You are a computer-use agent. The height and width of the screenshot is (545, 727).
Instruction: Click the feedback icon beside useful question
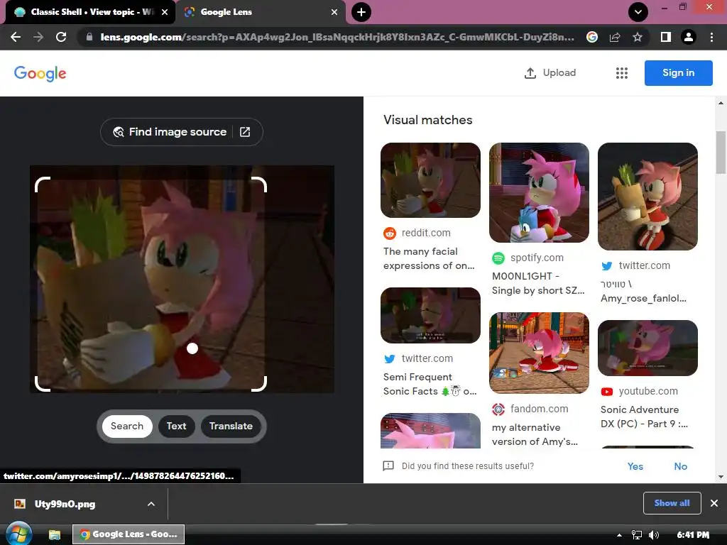388,466
